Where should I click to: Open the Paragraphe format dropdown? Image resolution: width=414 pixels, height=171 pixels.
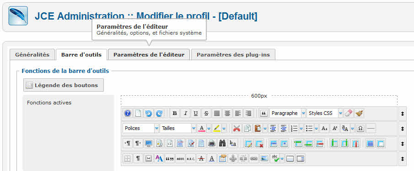(288, 114)
